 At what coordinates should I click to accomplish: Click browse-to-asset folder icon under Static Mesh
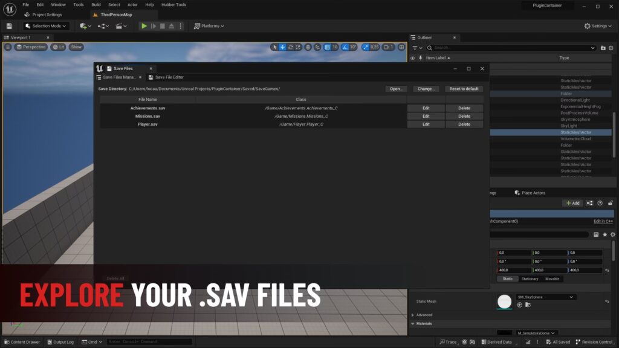(528, 305)
